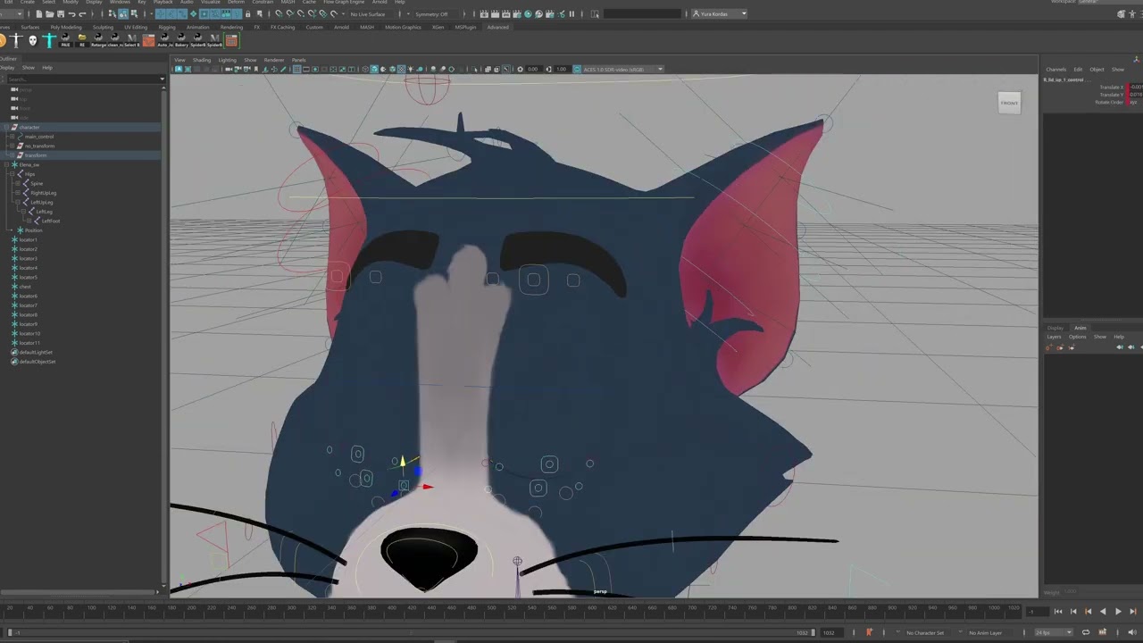Viewport: 1143px width, 643px height.
Task: Switch to the MSPlugin shelf tab
Action: coord(465,27)
